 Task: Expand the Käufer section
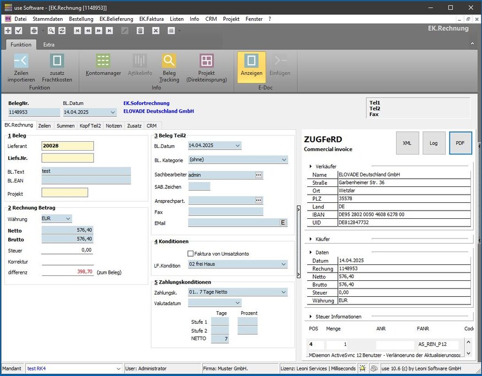tap(311, 239)
